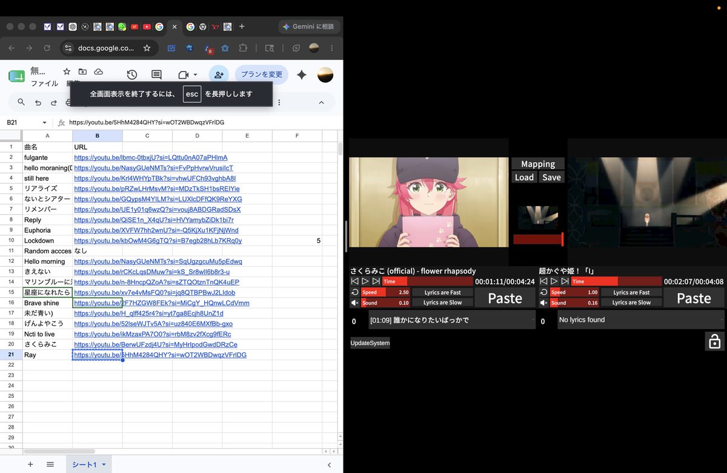Image resolution: width=727 pixels, height=473 pixels.
Task: Click the share person-plus icon
Action: [219, 75]
